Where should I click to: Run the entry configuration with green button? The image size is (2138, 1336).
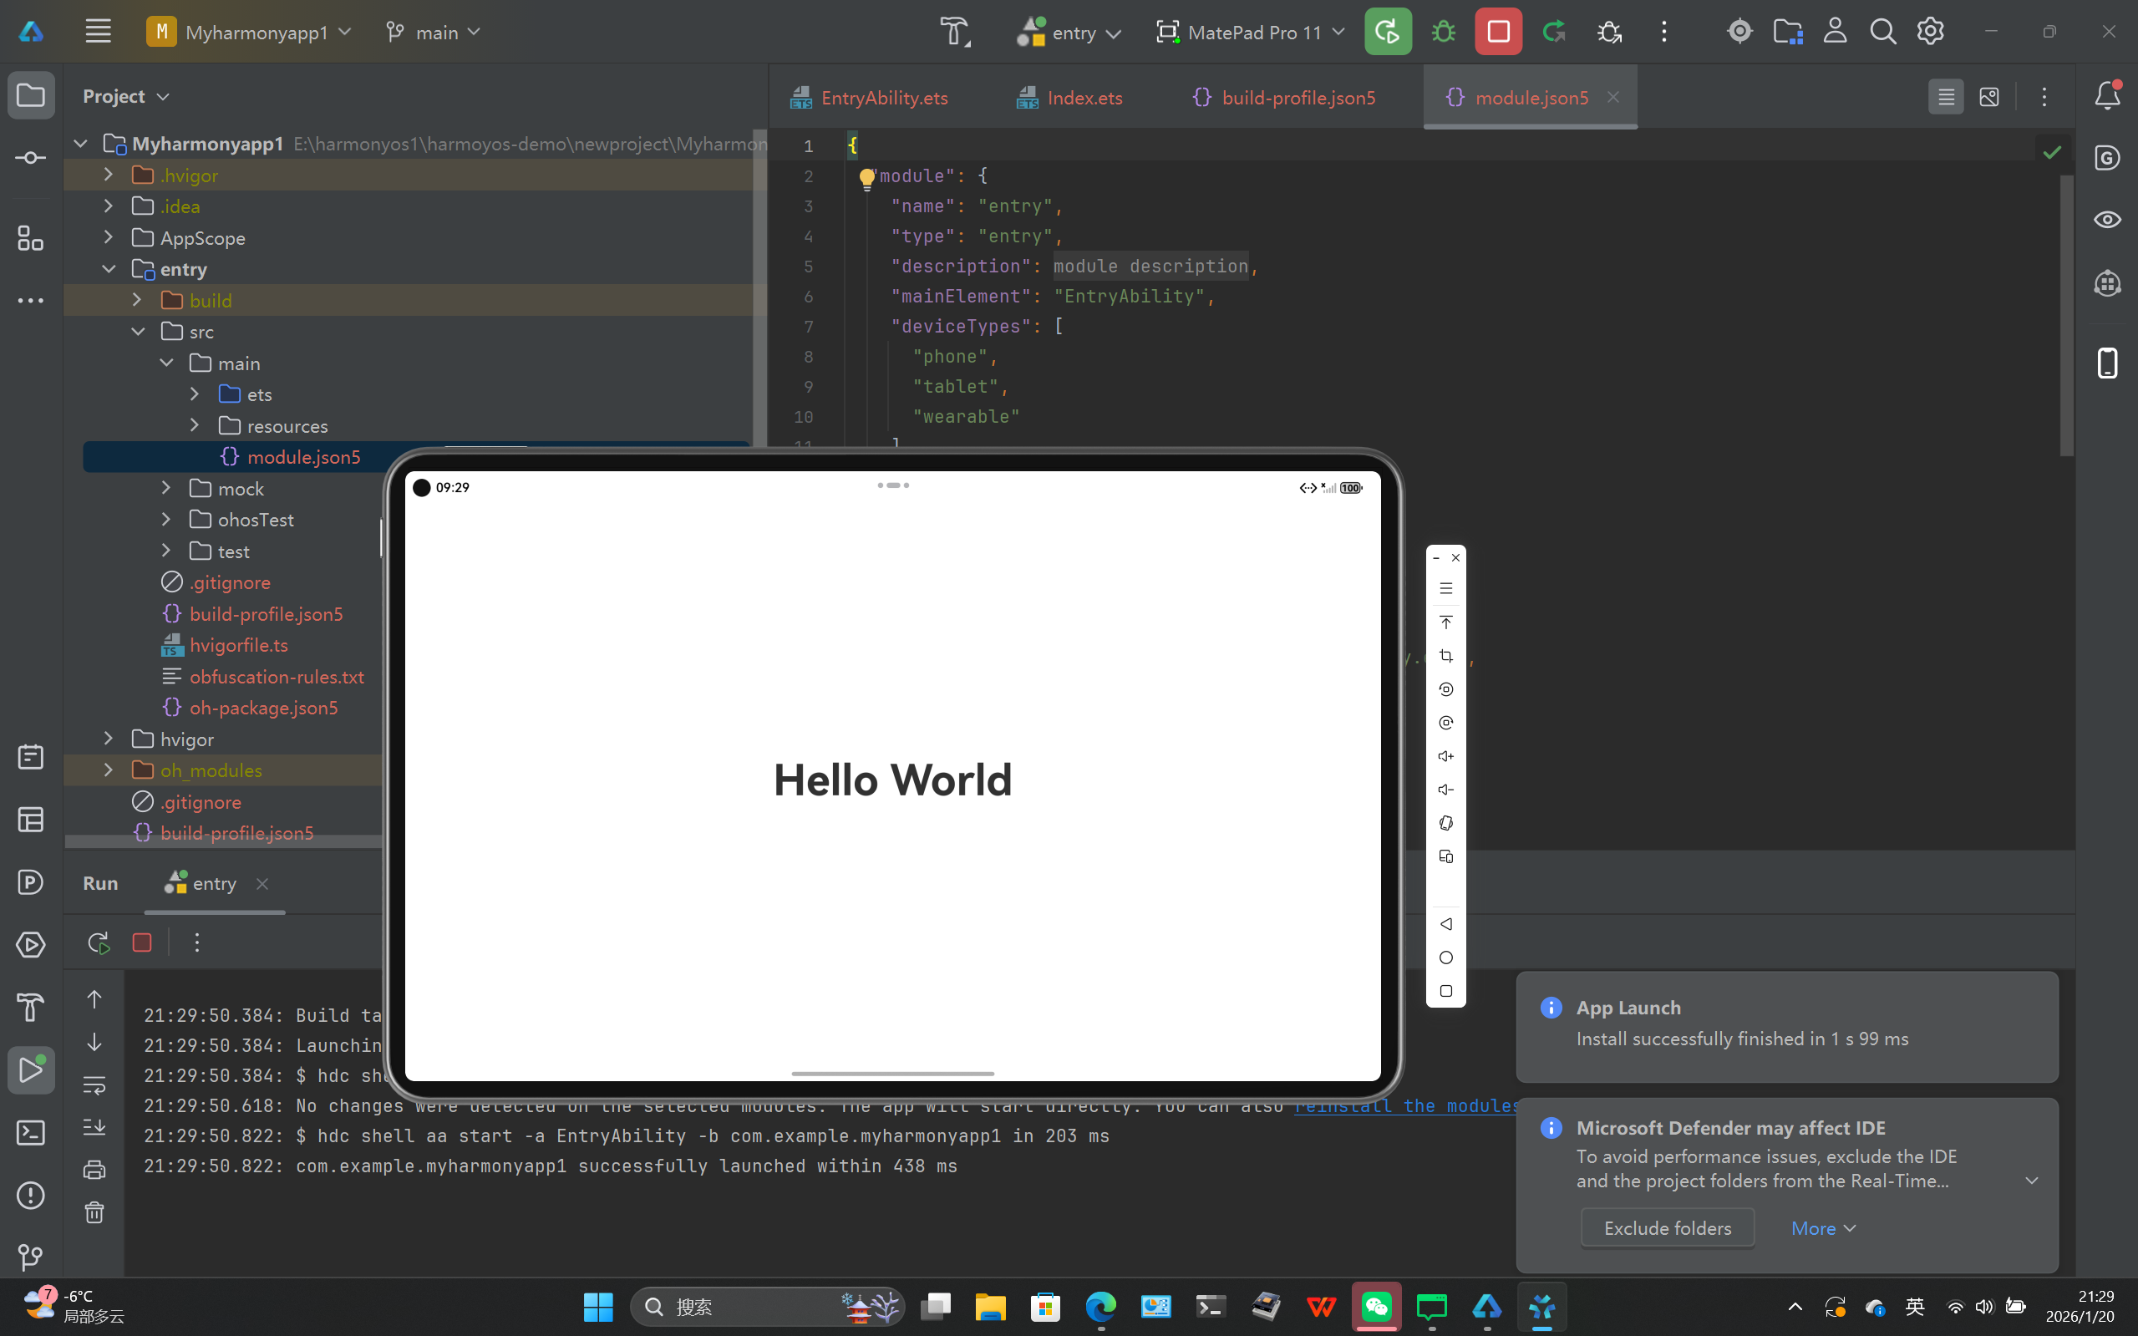1387,32
